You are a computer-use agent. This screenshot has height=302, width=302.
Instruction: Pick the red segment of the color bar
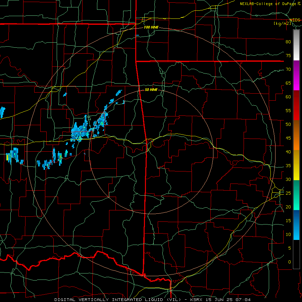click(x=296, y=105)
